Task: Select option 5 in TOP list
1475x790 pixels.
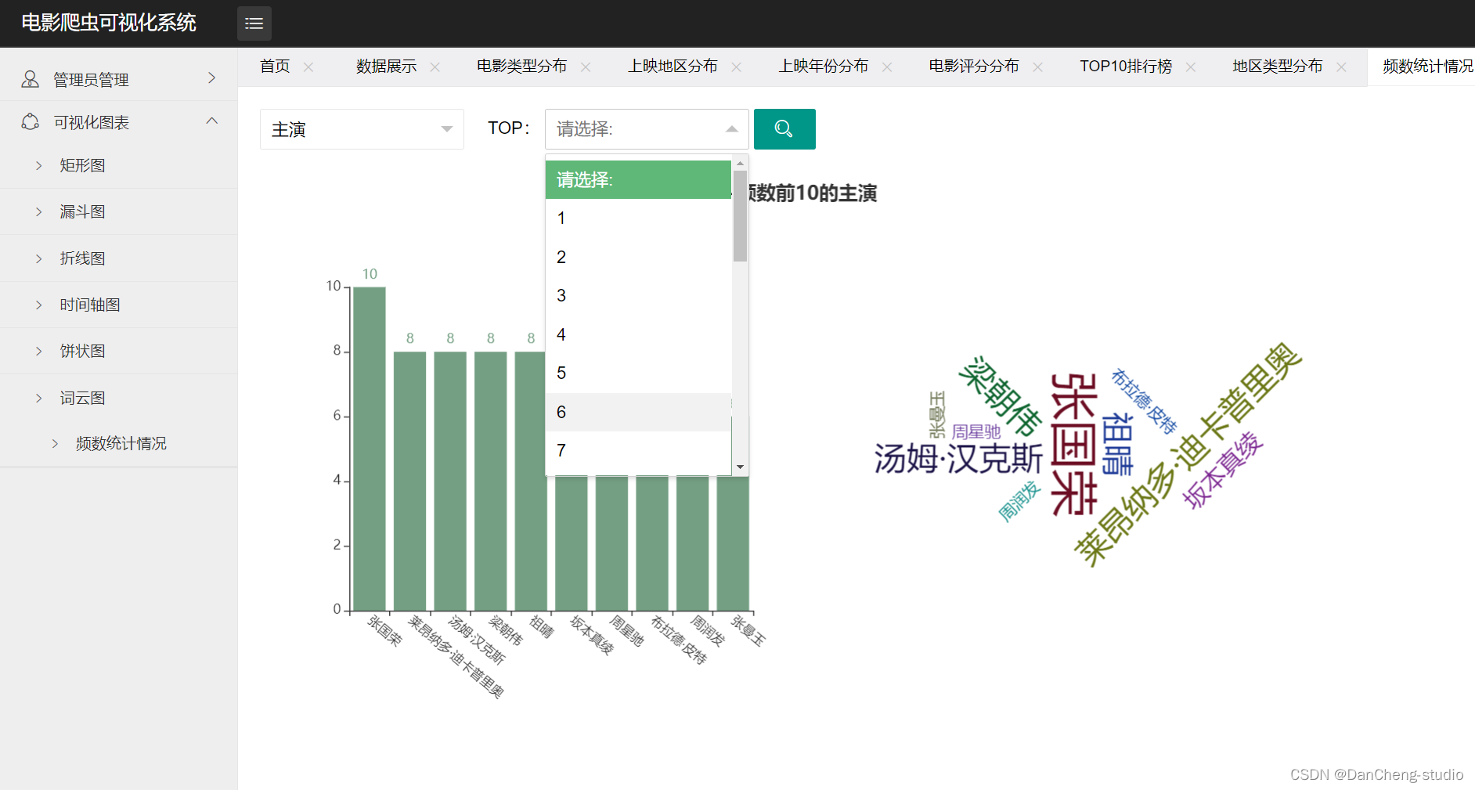Action: 638,373
